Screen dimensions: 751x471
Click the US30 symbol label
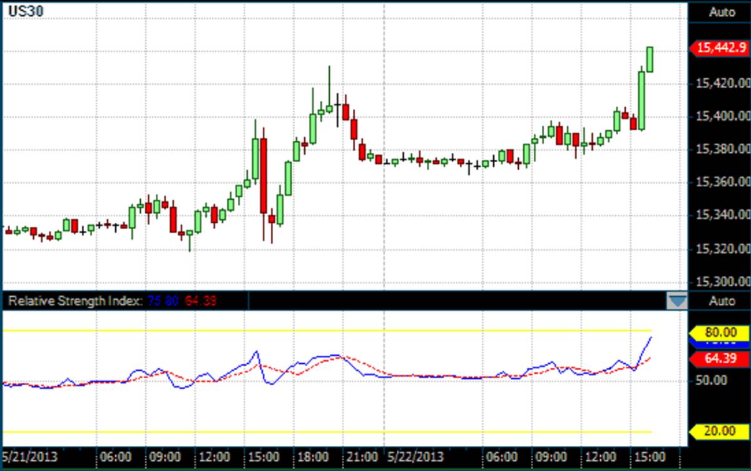21,12
